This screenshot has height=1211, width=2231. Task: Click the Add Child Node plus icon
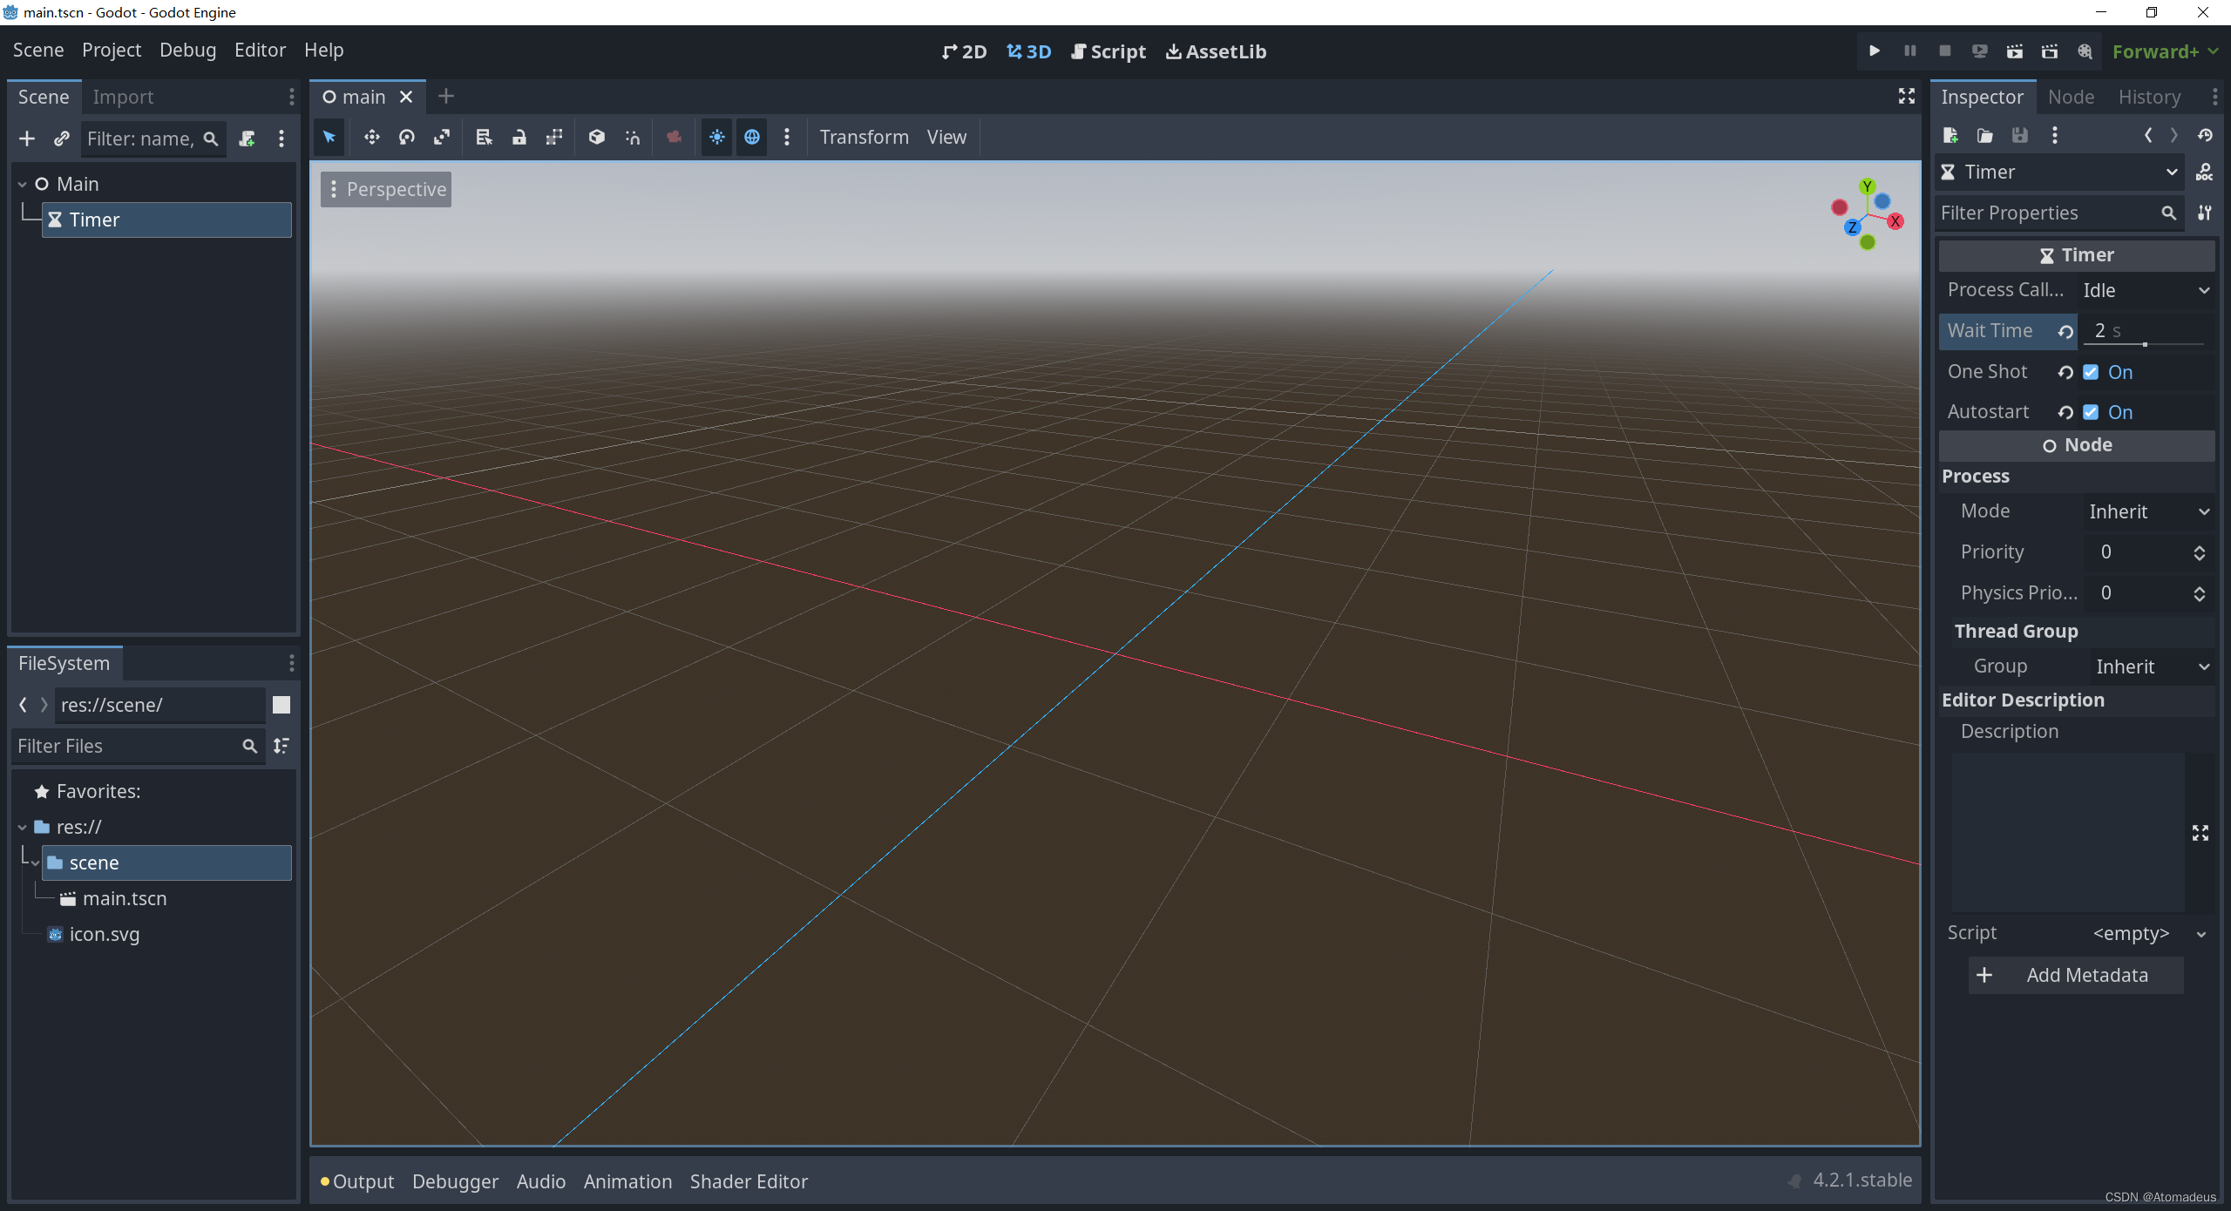point(27,139)
